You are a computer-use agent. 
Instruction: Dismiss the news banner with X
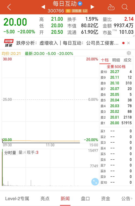pyautogui.click(x=129, y=43)
